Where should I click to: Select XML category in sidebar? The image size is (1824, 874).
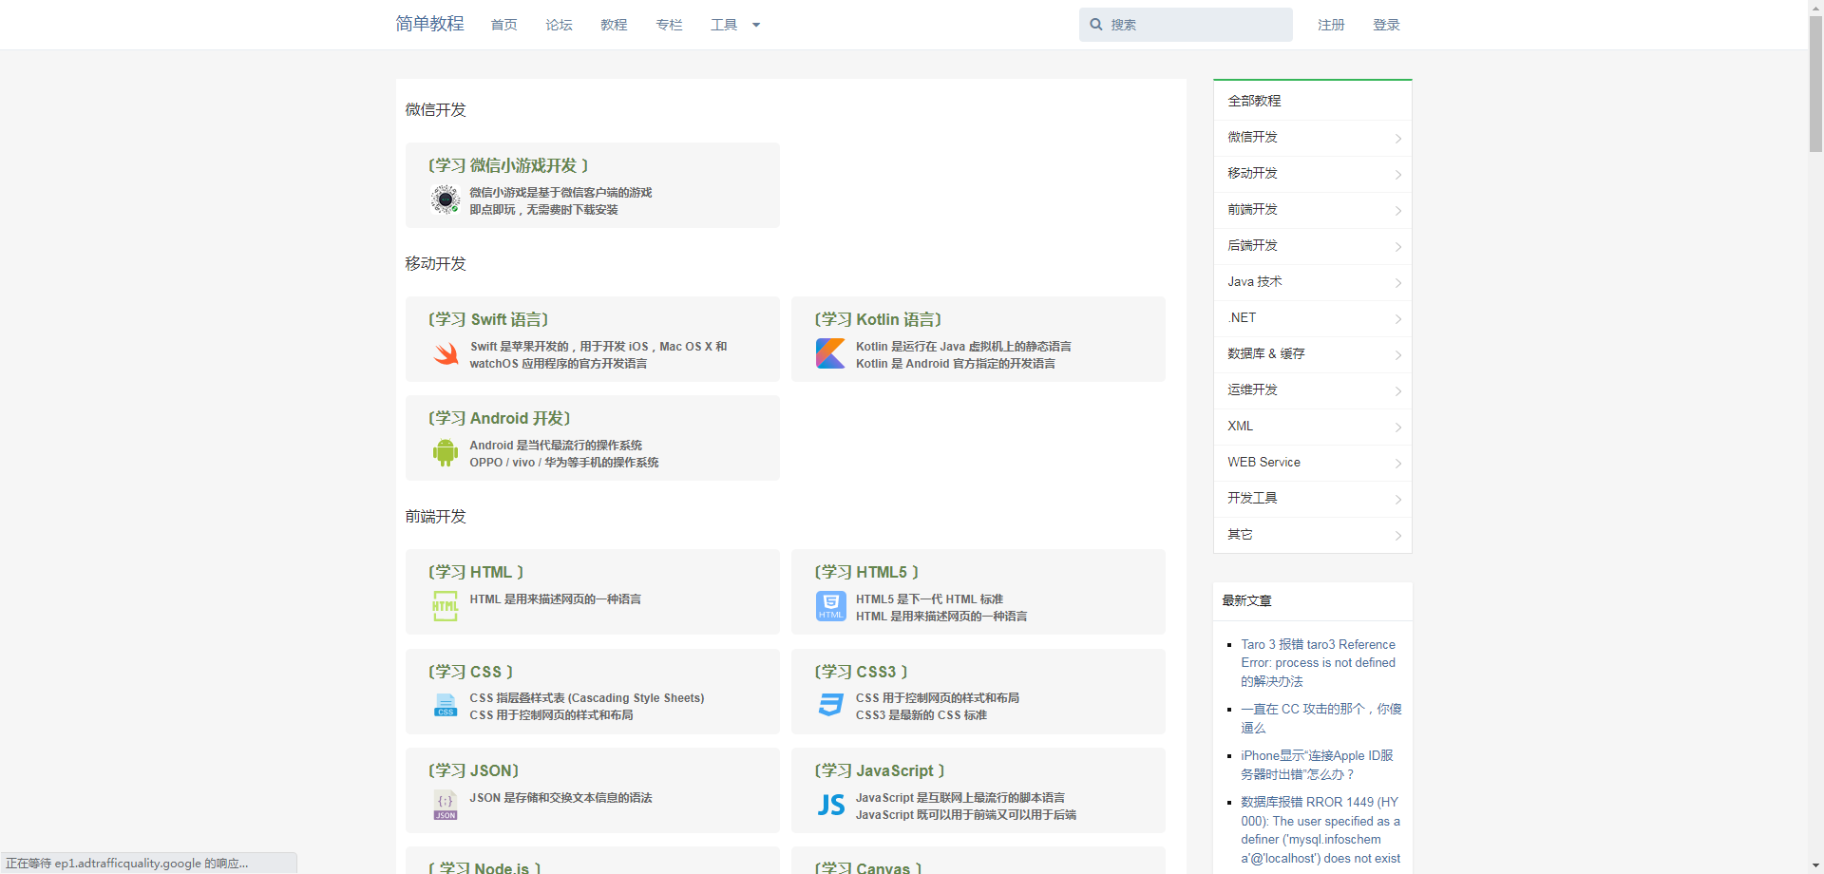pyautogui.click(x=1312, y=427)
